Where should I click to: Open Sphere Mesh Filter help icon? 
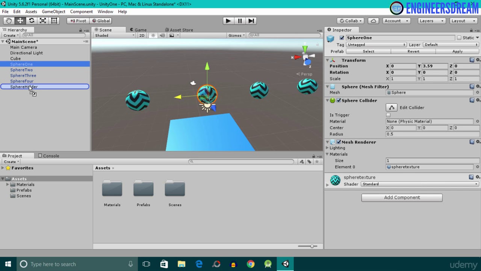pos(472,87)
